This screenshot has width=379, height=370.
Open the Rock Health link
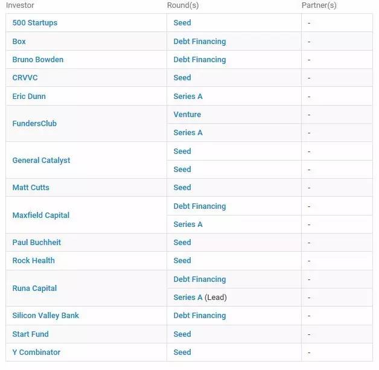click(x=33, y=261)
